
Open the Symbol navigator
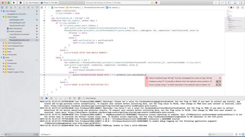(x=11, y=8)
